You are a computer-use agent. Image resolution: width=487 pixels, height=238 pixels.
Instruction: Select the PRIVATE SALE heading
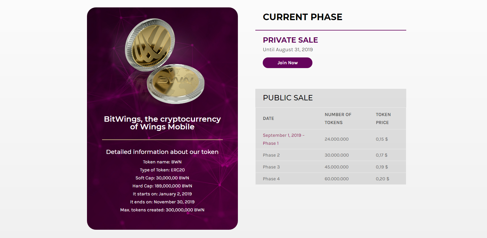[x=290, y=40]
